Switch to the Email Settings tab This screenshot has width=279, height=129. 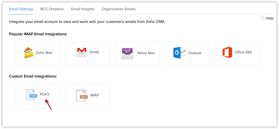tap(21, 9)
